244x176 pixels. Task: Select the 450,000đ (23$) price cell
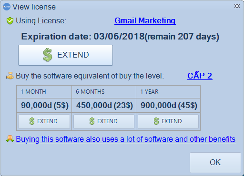click(x=104, y=106)
